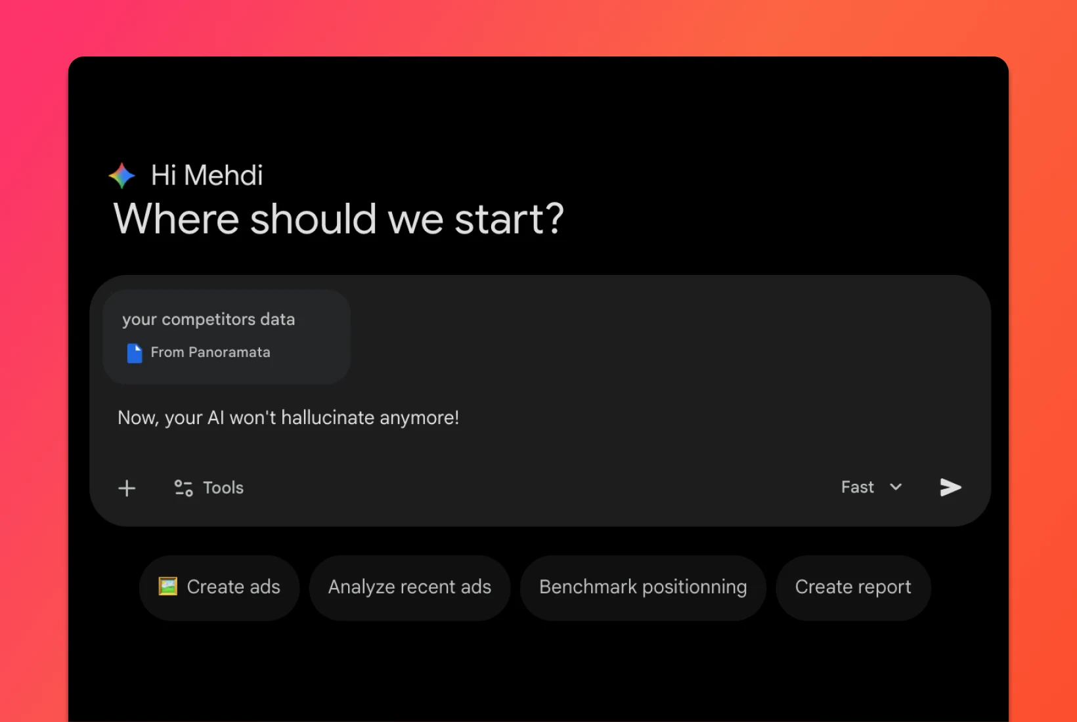The height and width of the screenshot is (722, 1077).
Task: Click the Gemini sparkle logo icon
Action: coord(121,175)
